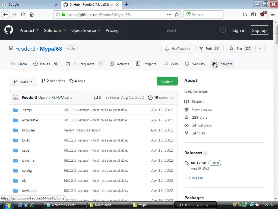Reload the page with refresh icon
Image resolution: width=278 pixels, height=209 pixels.
pos(23,15)
